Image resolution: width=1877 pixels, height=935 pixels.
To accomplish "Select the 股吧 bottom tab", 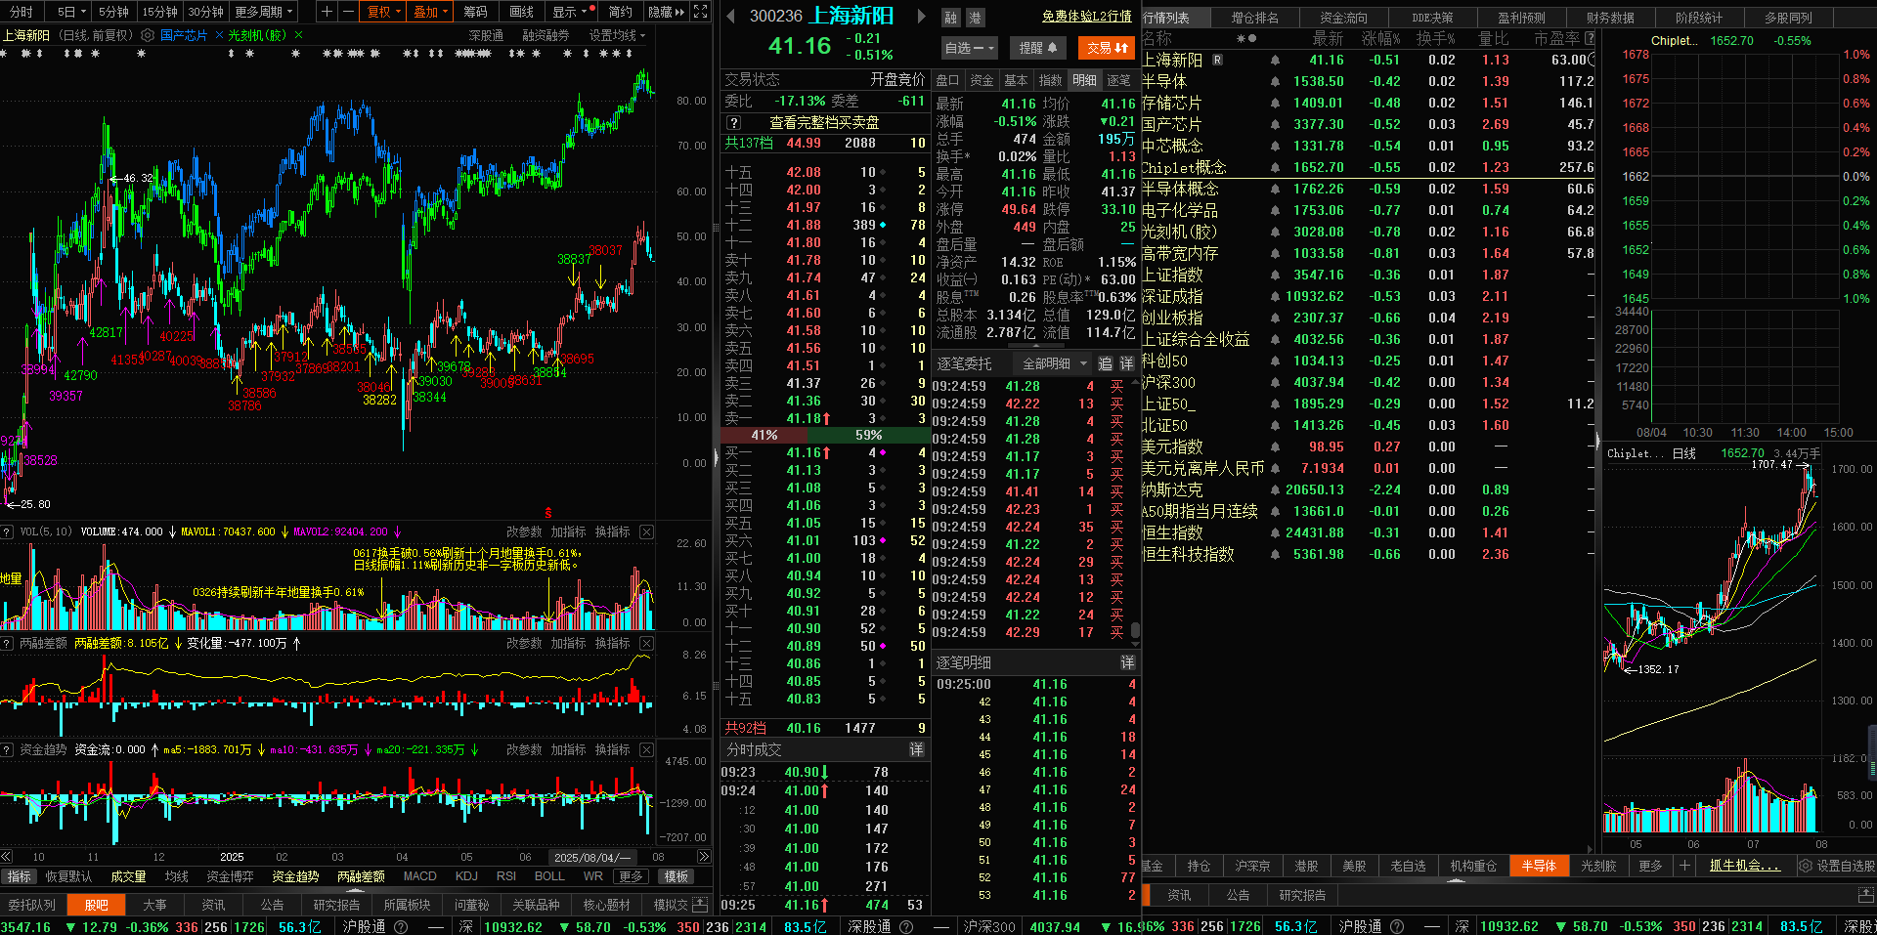I will click(97, 905).
